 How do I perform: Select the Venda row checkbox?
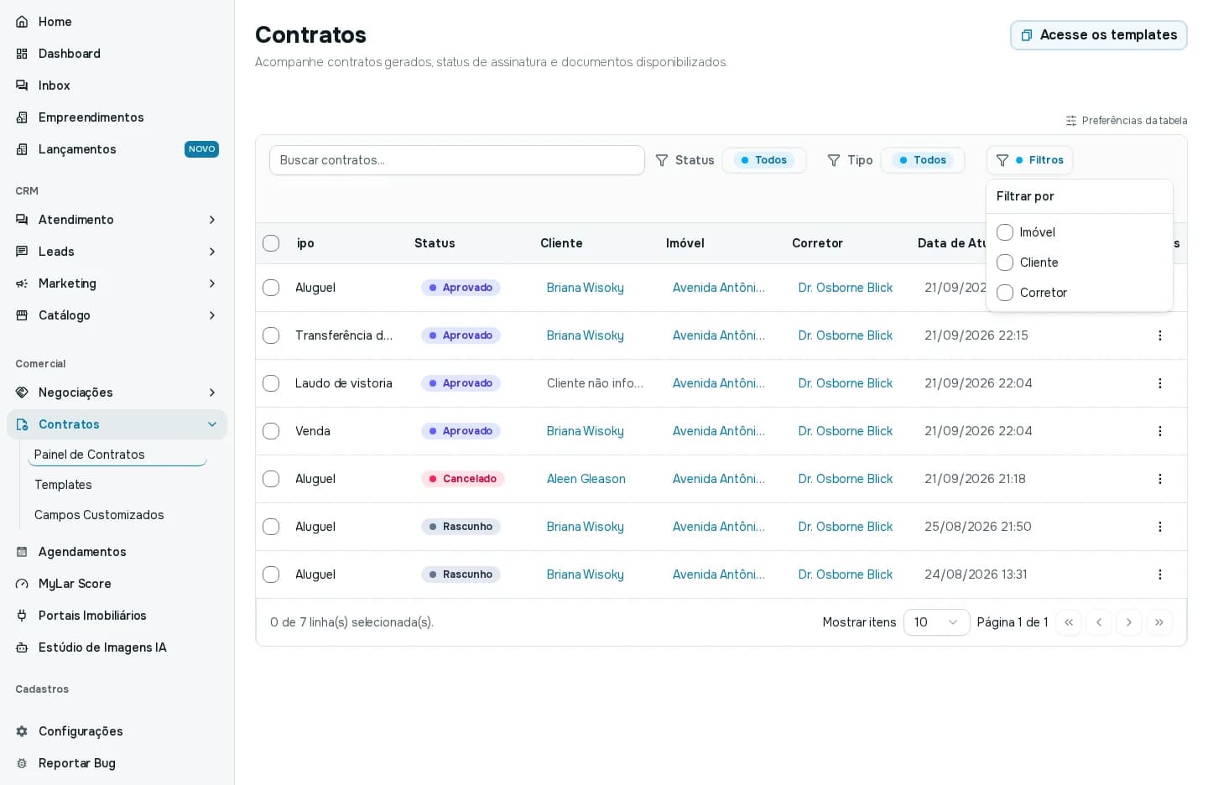pyautogui.click(x=271, y=431)
